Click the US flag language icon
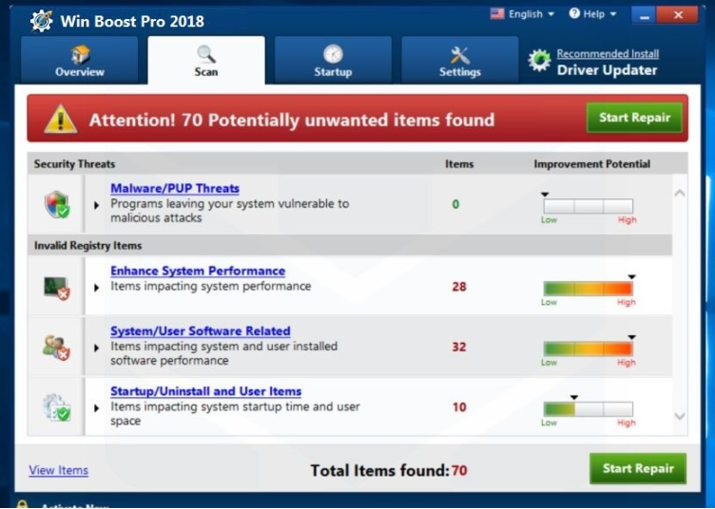 [x=497, y=13]
